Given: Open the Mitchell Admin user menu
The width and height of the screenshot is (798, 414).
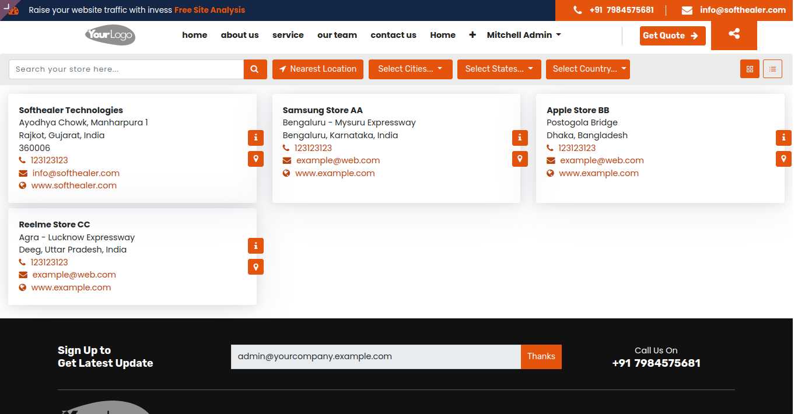Looking at the screenshot, I should 524,35.
